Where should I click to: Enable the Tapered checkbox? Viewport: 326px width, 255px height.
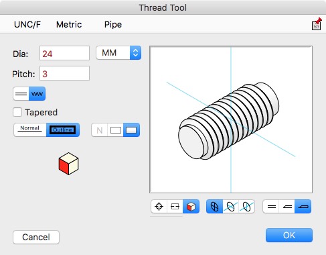pos(17,112)
